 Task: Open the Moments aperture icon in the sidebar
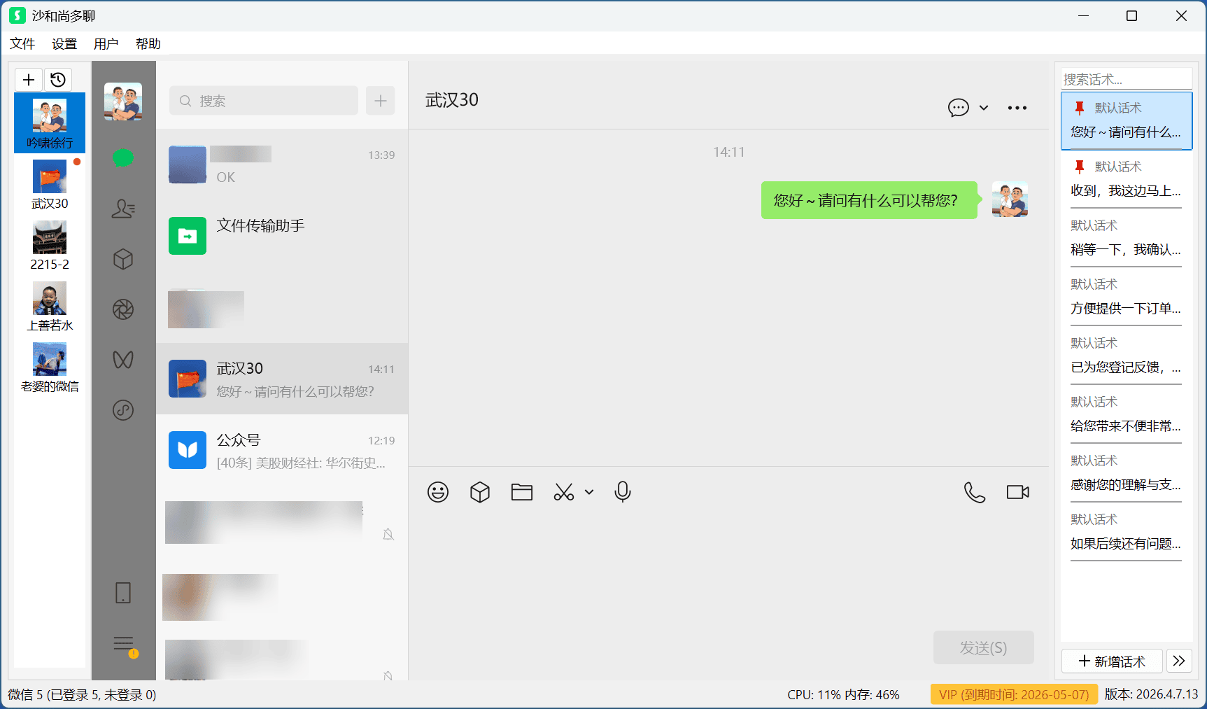click(x=123, y=309)
